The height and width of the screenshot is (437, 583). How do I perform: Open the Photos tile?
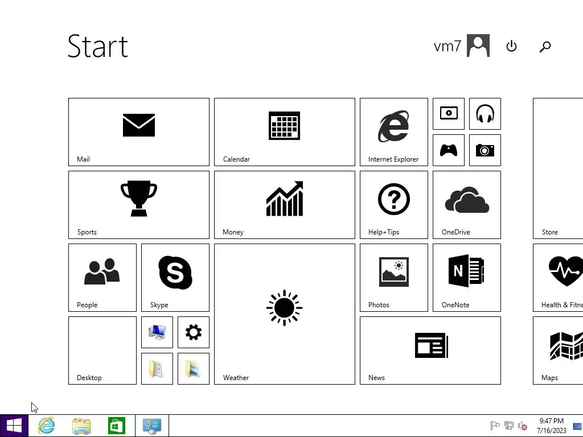(394, 278)
